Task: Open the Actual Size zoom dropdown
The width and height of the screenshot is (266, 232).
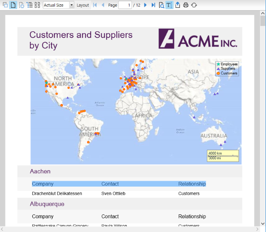Action: (x=71, y=5)
